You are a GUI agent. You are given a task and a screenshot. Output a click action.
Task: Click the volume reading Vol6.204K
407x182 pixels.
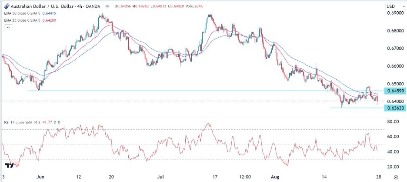pos(194,6)
